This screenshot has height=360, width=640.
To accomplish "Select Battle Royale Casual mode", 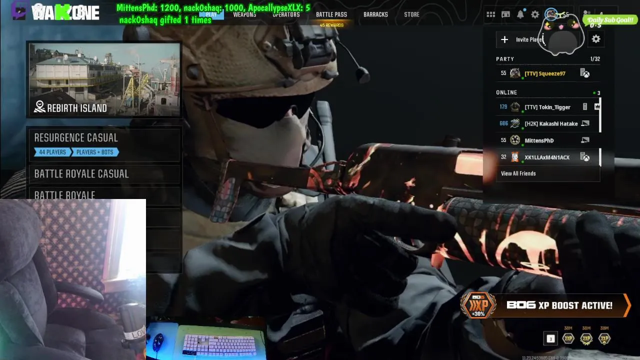I will click(104, 174).
